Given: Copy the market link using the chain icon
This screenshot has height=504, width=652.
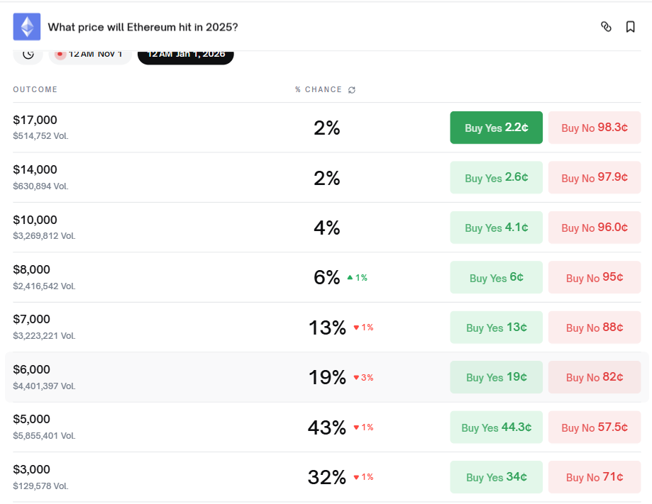Looking at the screenshot, I should pyautogui.click(x=606, y=26).
